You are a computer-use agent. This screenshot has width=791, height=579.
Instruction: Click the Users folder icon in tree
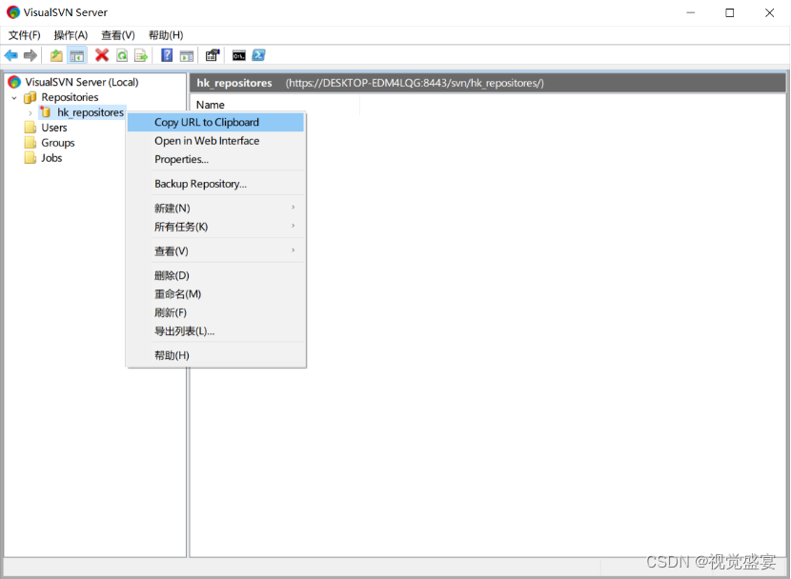click(x=30, y=128)
